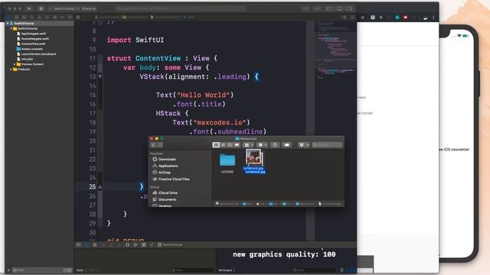
Task: Toggle the navigator panel in Xcode toolbar
Action: [x=329, y=8]
